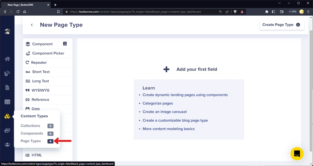This screenshot has height=166, width=313.
Task: Select the New Page | ButterCMS tab
Action: tap(26, 5)
